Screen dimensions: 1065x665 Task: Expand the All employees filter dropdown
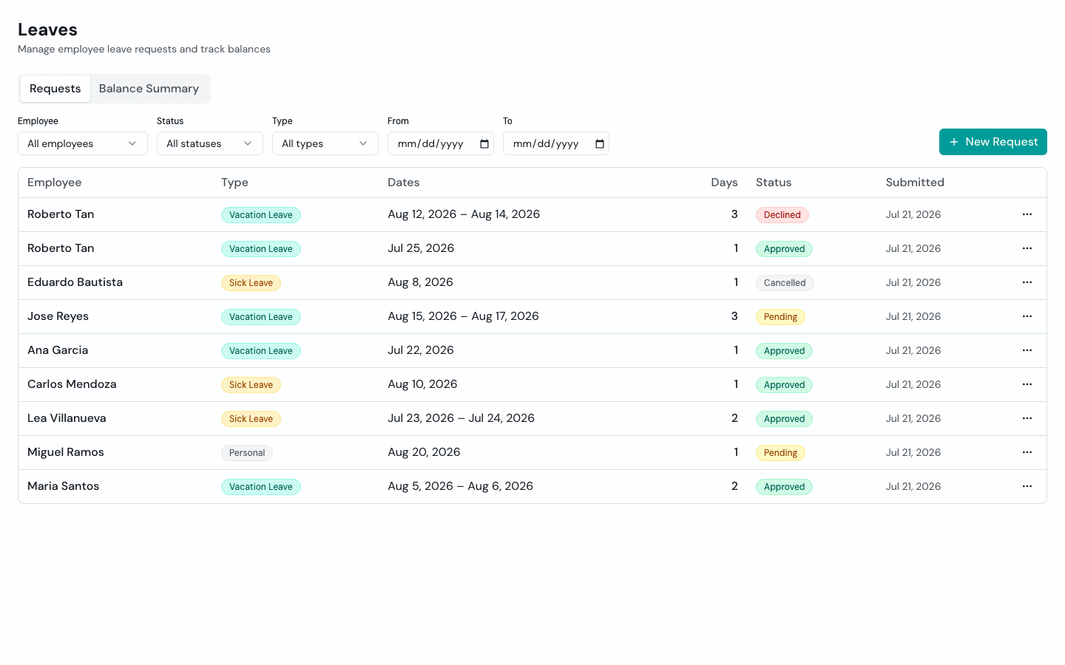(83, 143)
